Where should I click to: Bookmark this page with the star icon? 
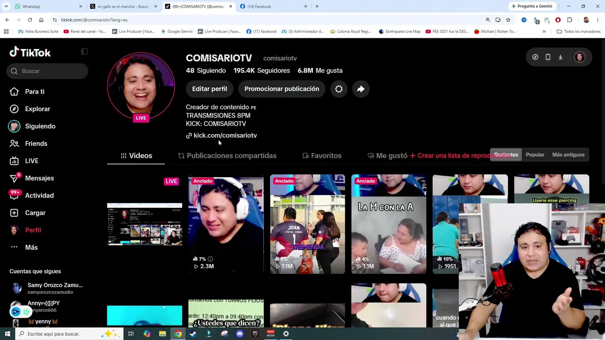(508, 20)
